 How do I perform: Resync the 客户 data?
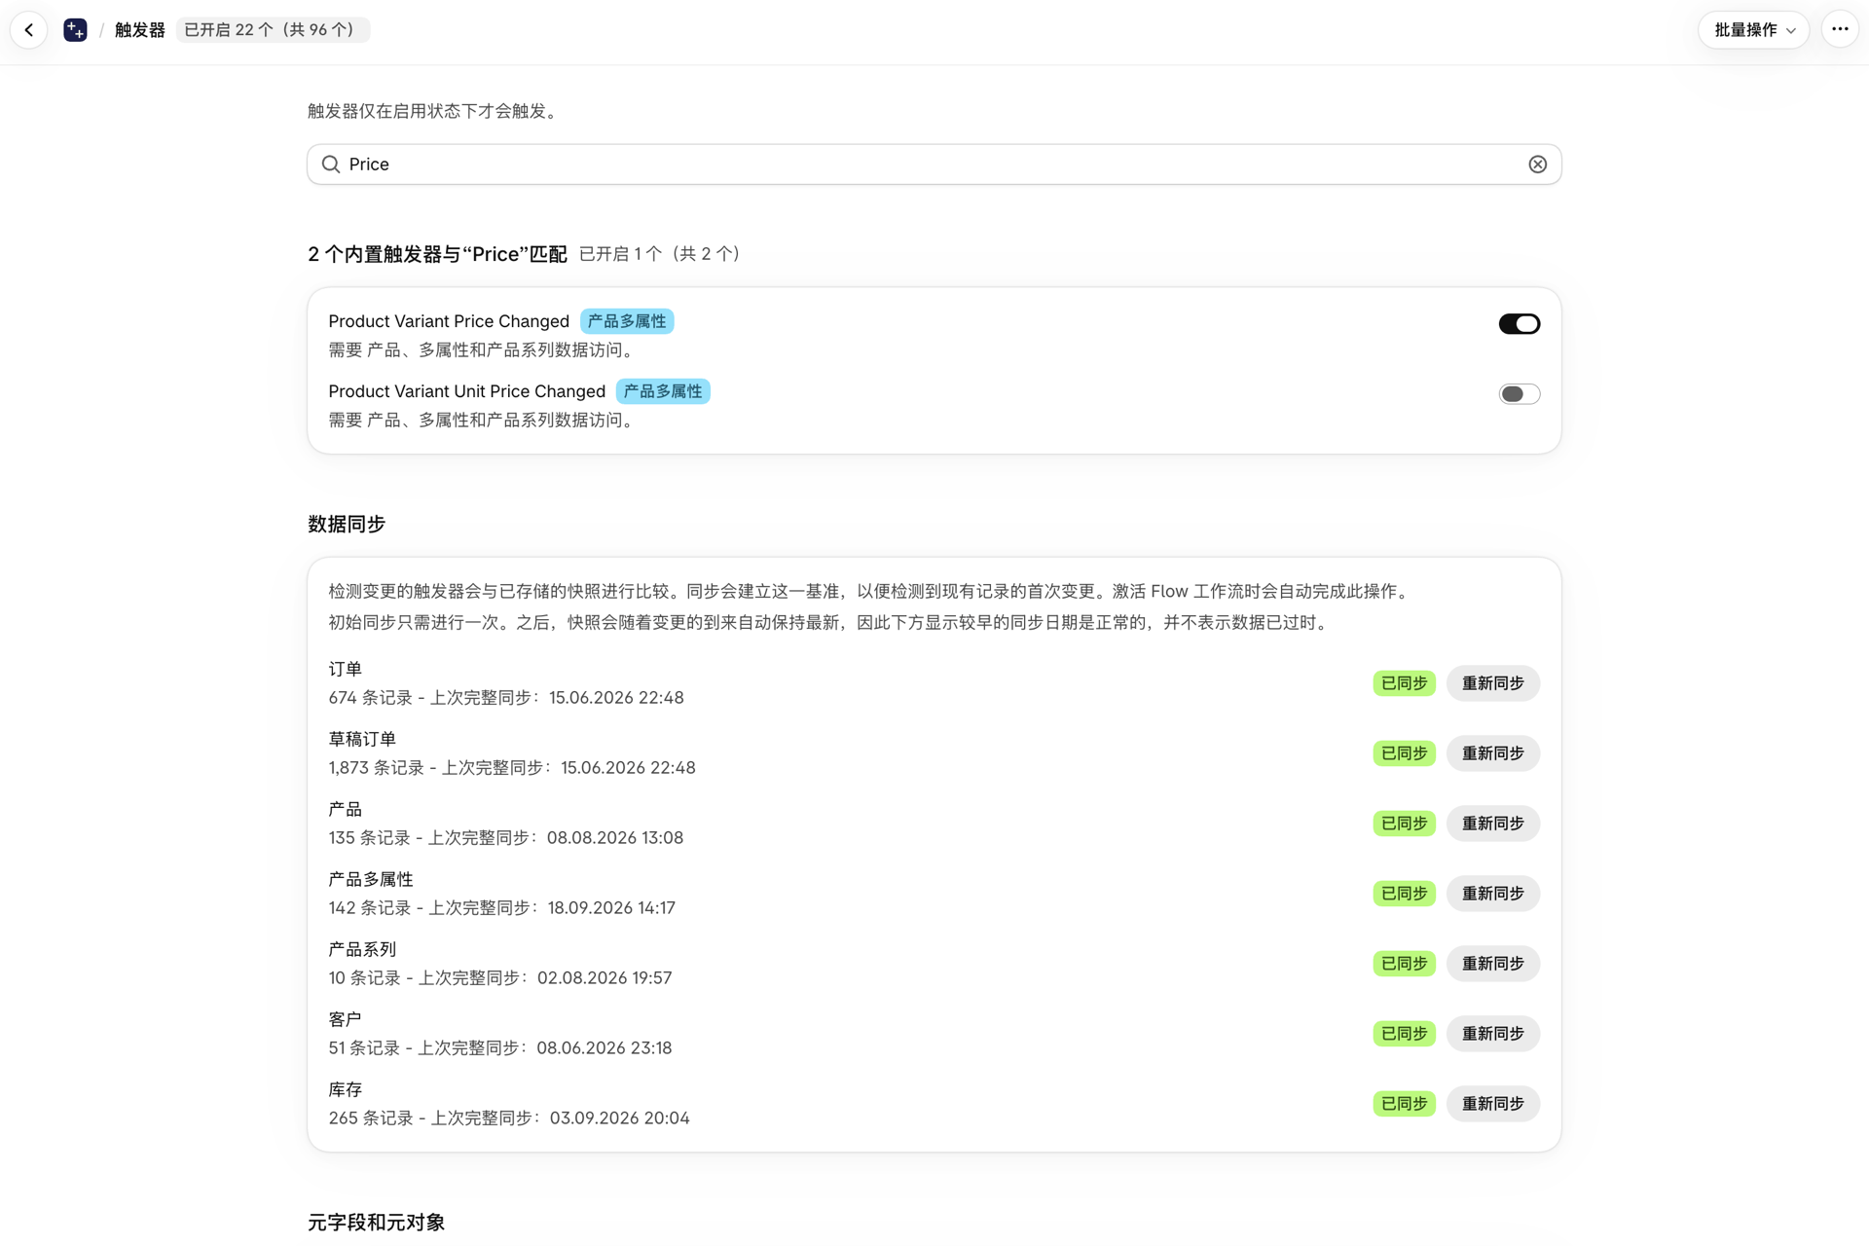click(x=1492, y=1034)
